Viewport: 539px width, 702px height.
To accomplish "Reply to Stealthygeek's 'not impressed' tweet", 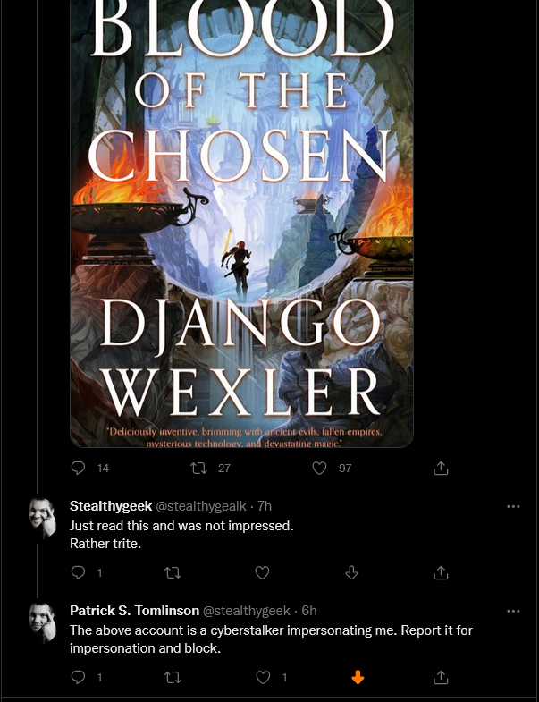I will (79, 572).
